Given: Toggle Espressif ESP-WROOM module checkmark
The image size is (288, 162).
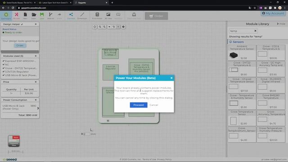Looking at the screenshot, I should 4,61.
